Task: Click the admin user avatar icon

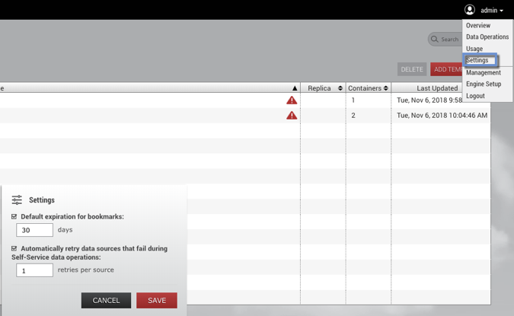Action: [470, 10]
